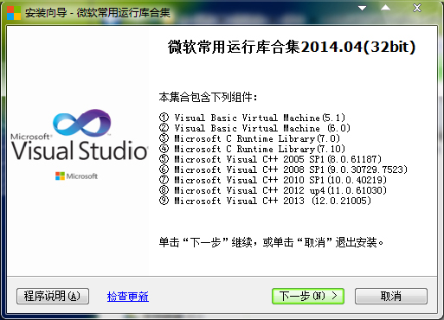Click the window title 安装向导 - 微软常用运行库合集
This screenshot has height=320, width=444.
point(98,13)
